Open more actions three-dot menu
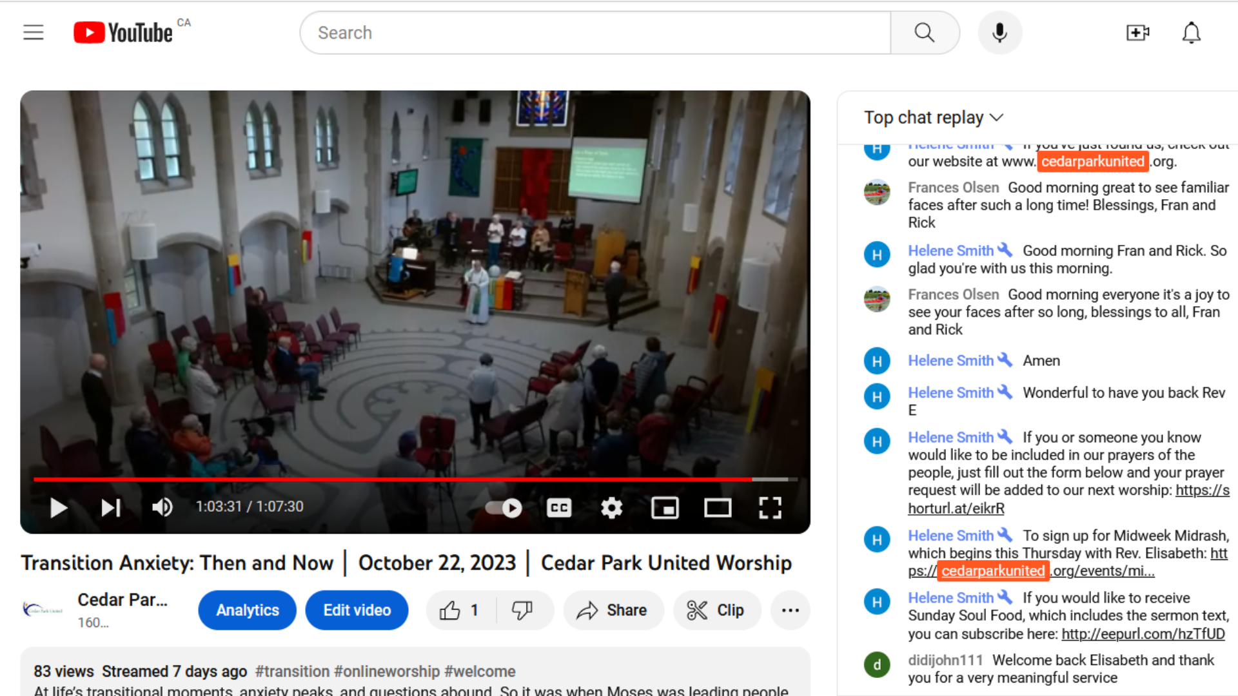The height and width of the screenshot is (696, 1238). coord(790,610)
